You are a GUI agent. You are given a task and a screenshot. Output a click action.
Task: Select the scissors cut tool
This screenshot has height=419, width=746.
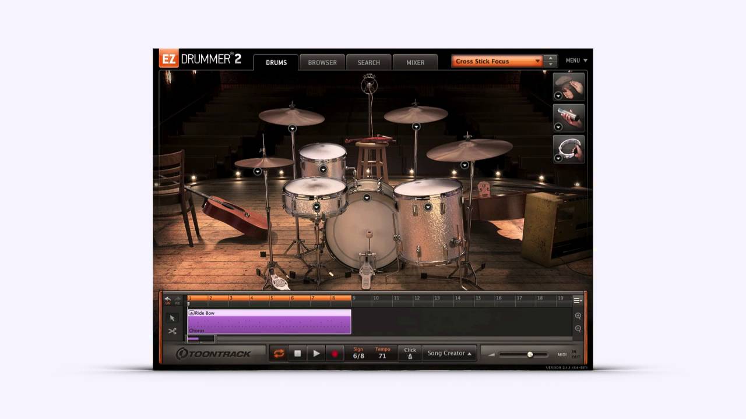(172, 331)
